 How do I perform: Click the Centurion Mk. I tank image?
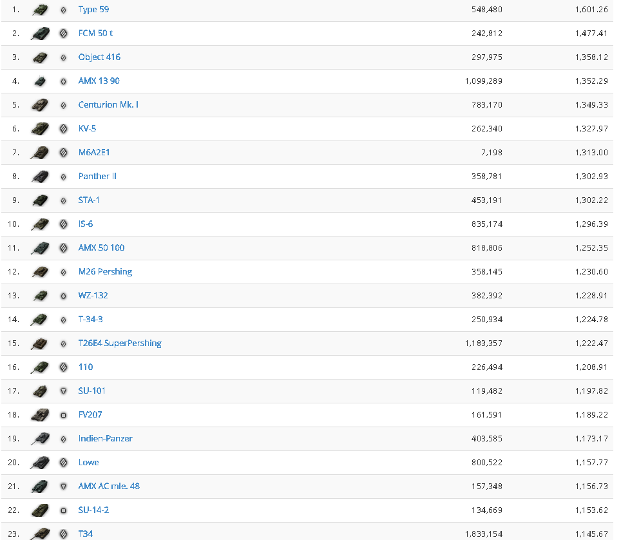pos(40,105)
